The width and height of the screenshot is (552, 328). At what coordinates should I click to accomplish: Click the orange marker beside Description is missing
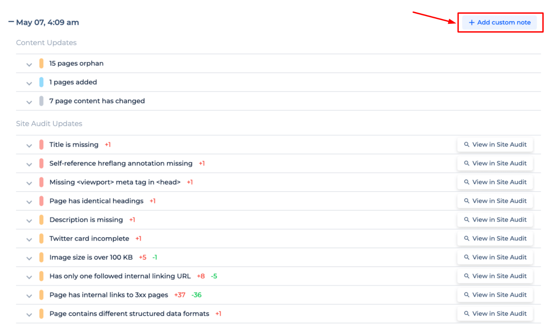[41, 220]
